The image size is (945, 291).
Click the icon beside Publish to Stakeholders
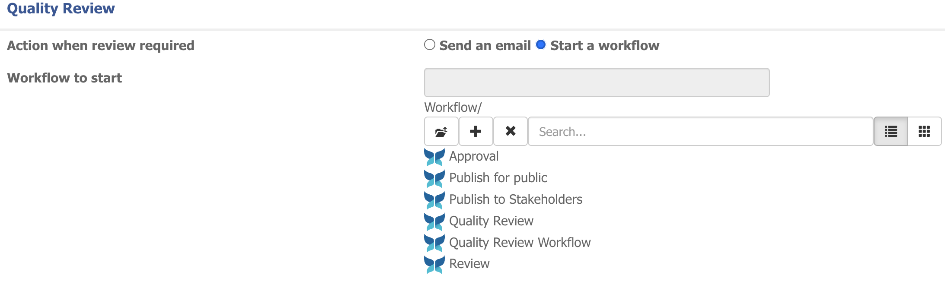coord(434,200)
